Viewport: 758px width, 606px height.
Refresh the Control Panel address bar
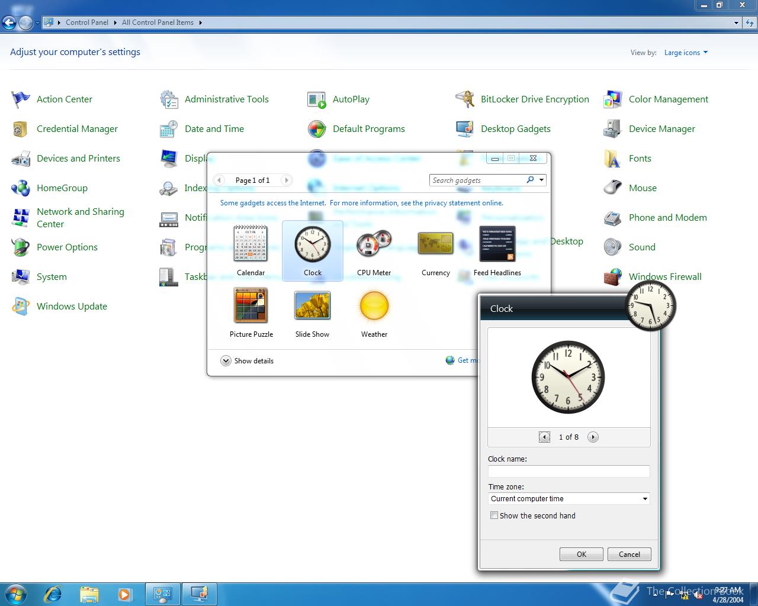750,22
